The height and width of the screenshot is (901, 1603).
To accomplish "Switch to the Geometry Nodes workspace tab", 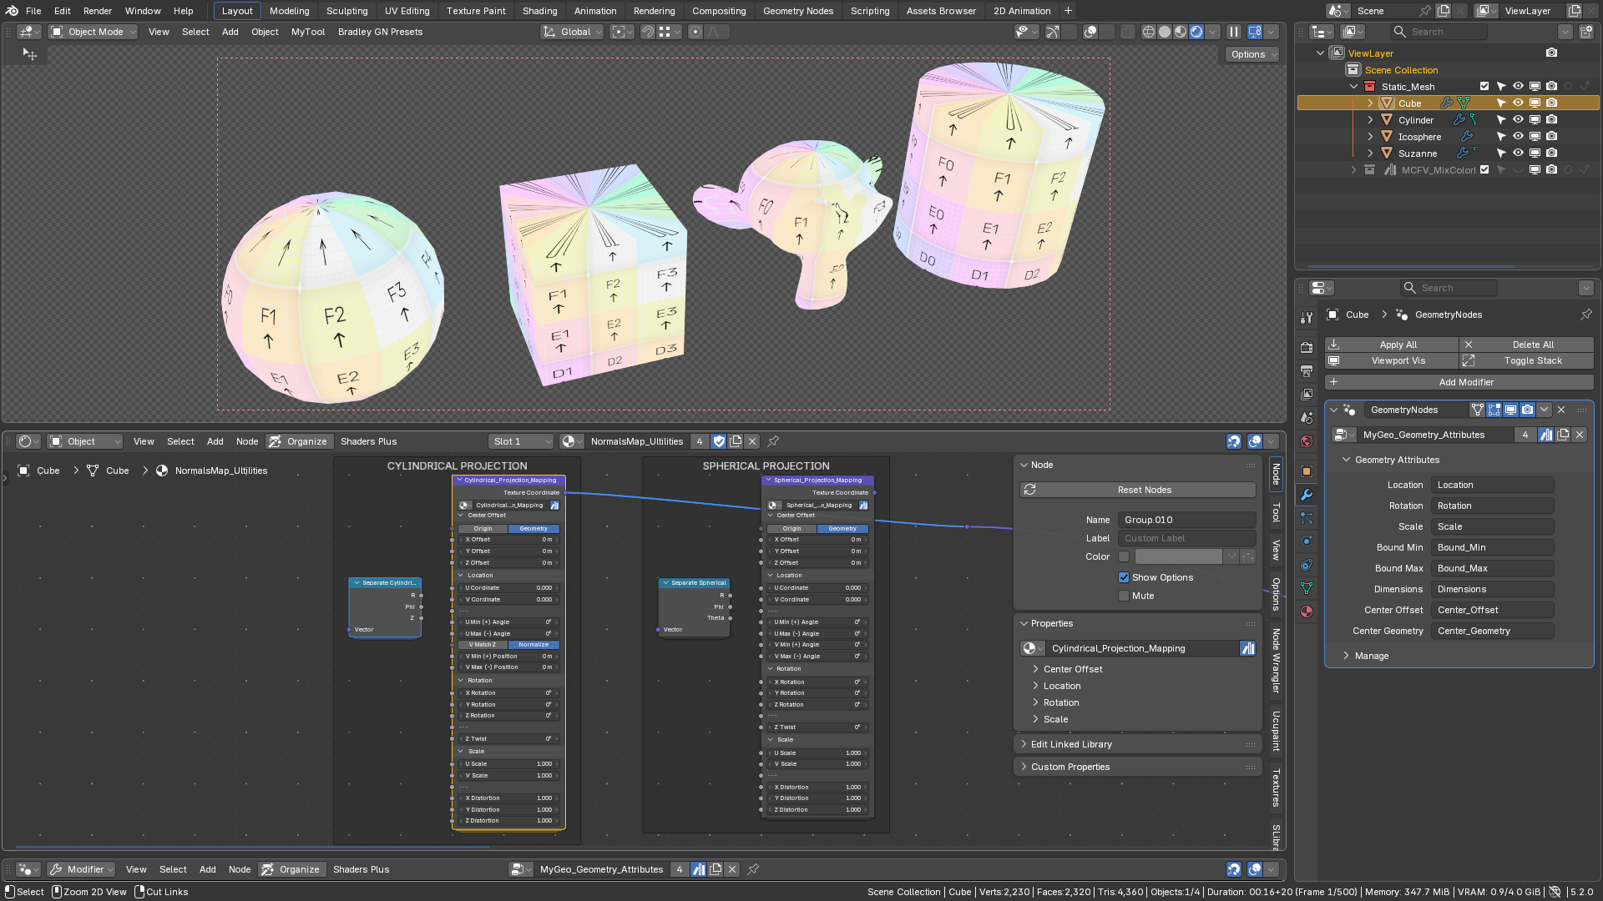I will click(x=797, y=11).
